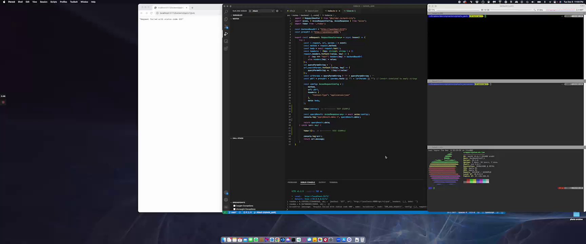This screenshot has width=586, height=244.
Task: Select the Debug Console panel tab
Action: (x=308, y=182)
